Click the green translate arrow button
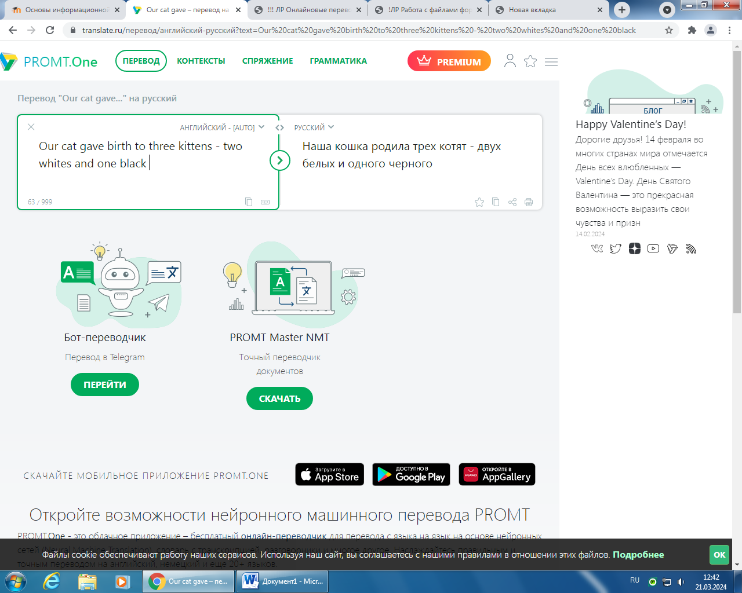 point(280,160)
